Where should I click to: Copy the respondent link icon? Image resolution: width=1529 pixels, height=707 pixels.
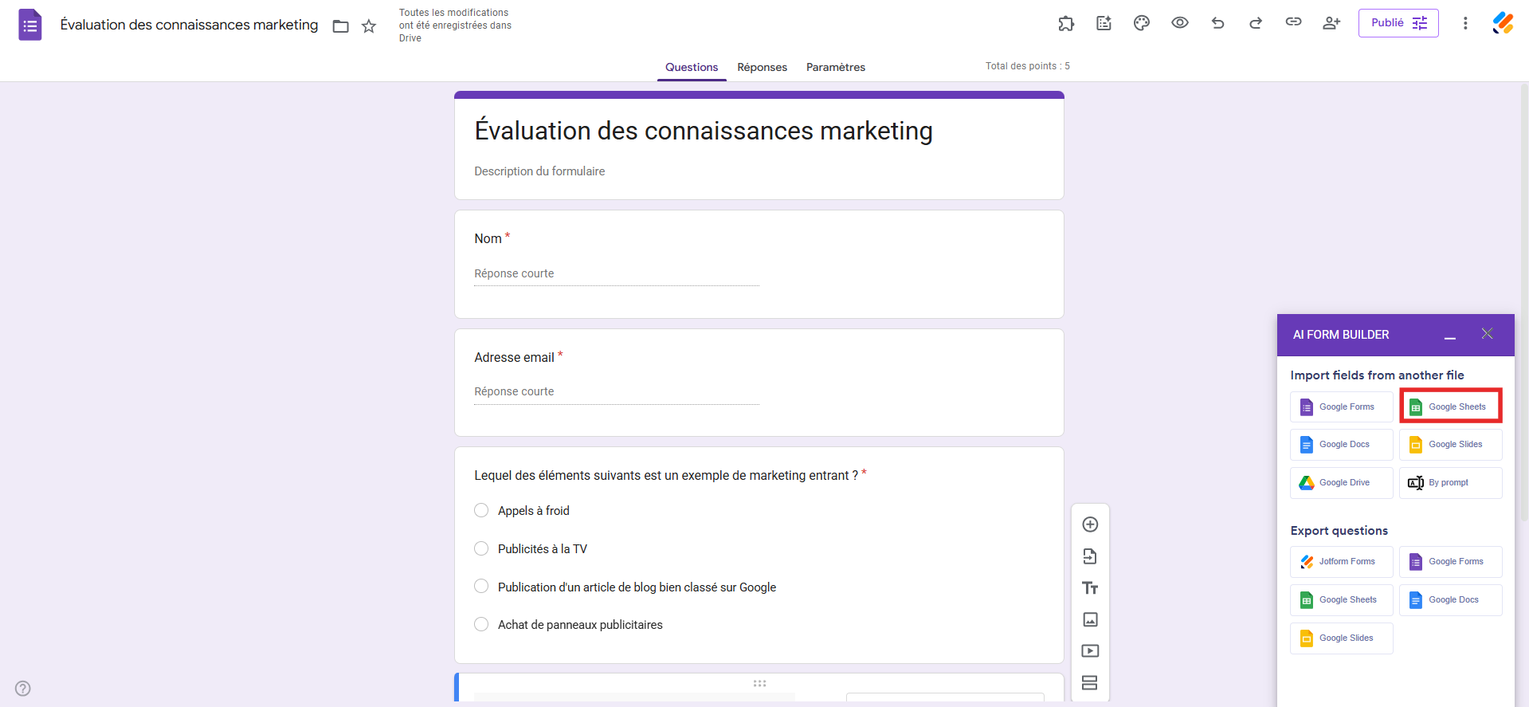(1293, 22)
